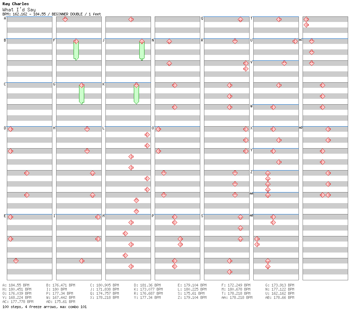Click the up arrow on section N's line
Viewport: 356px width, 317px height.
(x=169, y=42)
